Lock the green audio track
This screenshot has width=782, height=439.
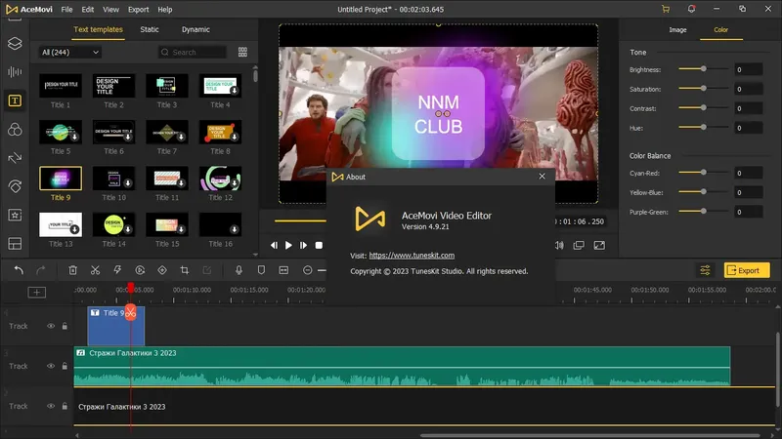coord(65,366)
